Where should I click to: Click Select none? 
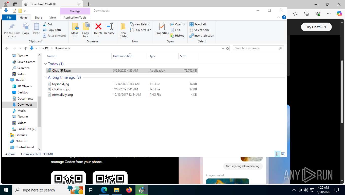199,30
